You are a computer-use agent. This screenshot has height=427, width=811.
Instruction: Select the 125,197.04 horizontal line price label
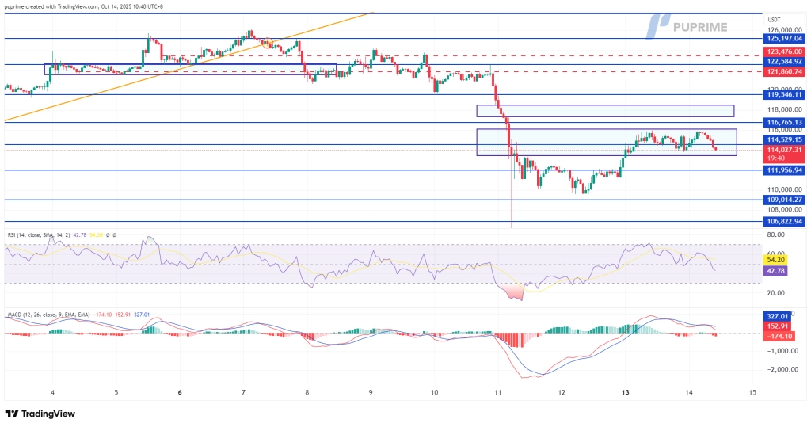(x=784, y=38)
